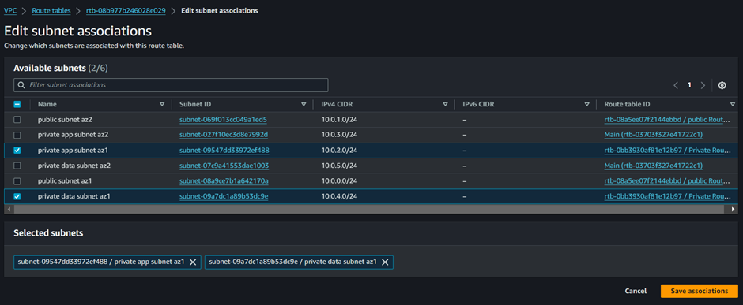Click left arrow of horizontal scrollbar
This screenshot has width=743, height=305.
point(8,209)
